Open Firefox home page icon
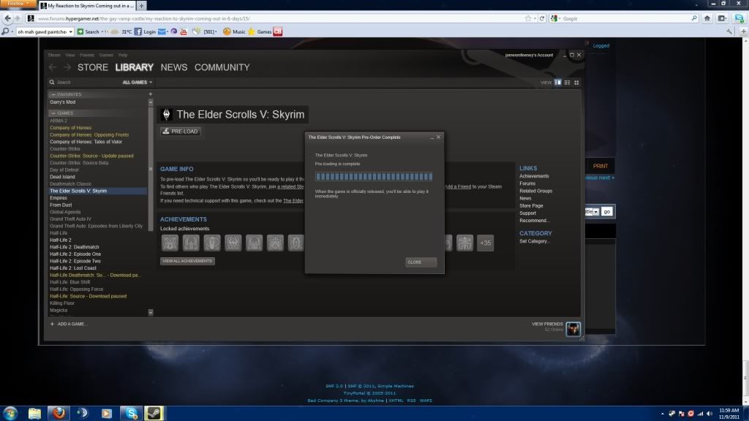Viewport: 749px width, 421px height. click(x=707, y=18)
